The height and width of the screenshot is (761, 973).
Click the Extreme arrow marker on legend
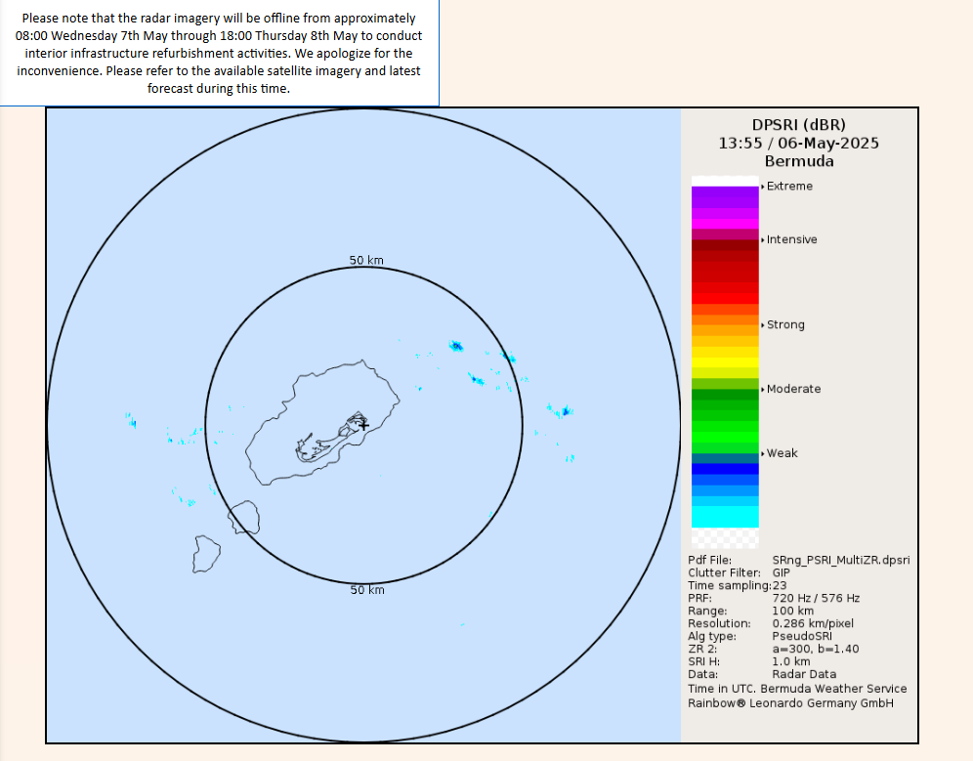pyautogui.click(x=763, y=187)
